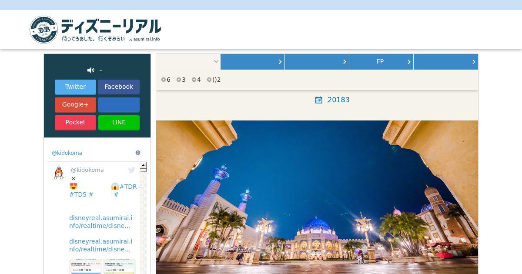Open the @kidokoma timeline header link

[x=67, y=153]
